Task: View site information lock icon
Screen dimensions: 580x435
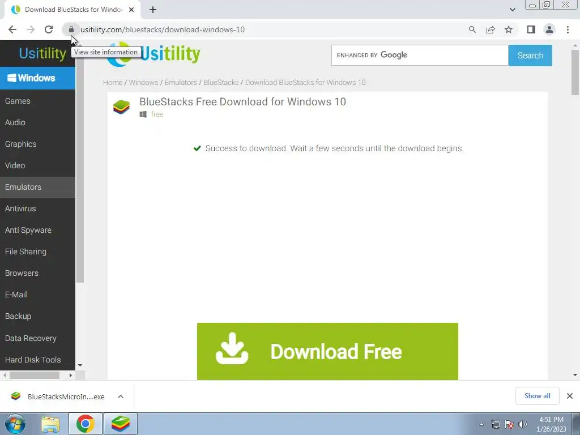Action: [71, 29]
